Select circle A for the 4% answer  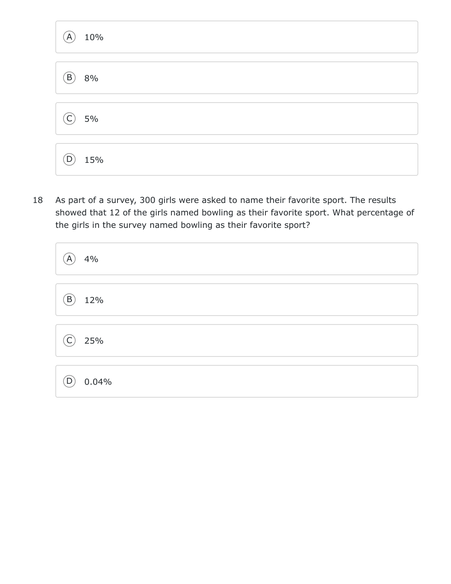point(69,259)
